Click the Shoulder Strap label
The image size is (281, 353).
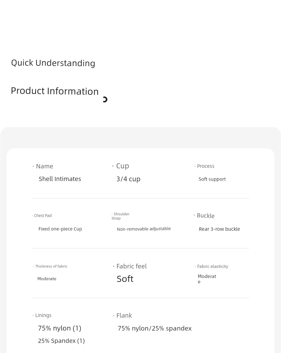(121, 216)
